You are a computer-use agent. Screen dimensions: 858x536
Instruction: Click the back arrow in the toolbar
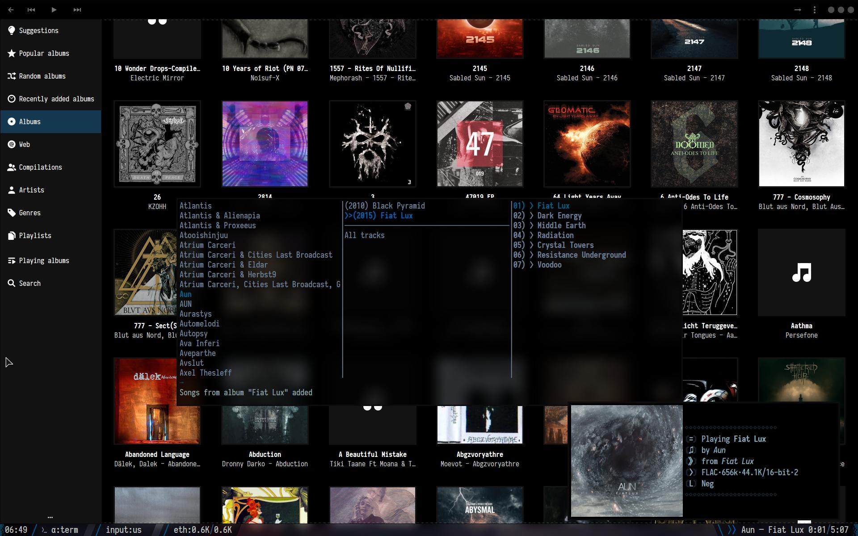[x=11, y=9]
